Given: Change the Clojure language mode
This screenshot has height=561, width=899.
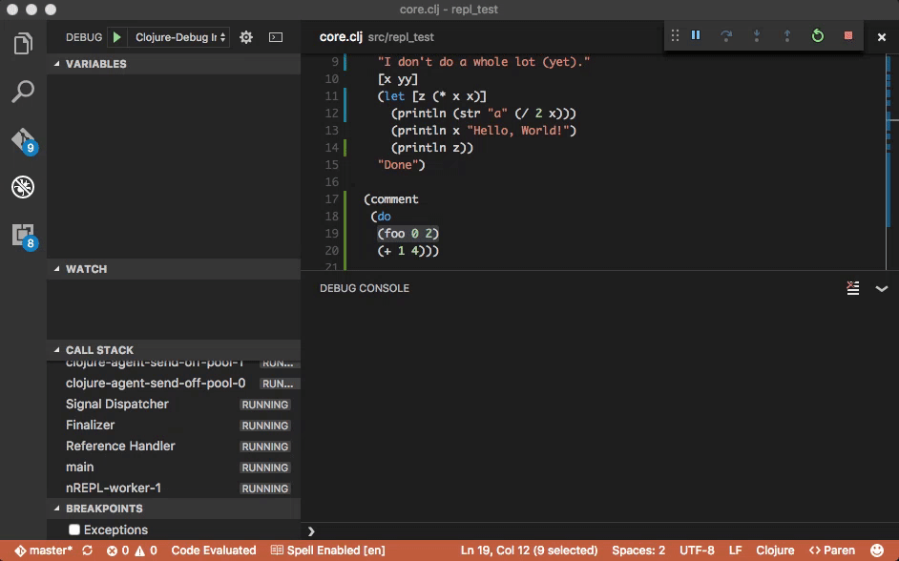Looking at the screenshot, I should coord(775,551).
